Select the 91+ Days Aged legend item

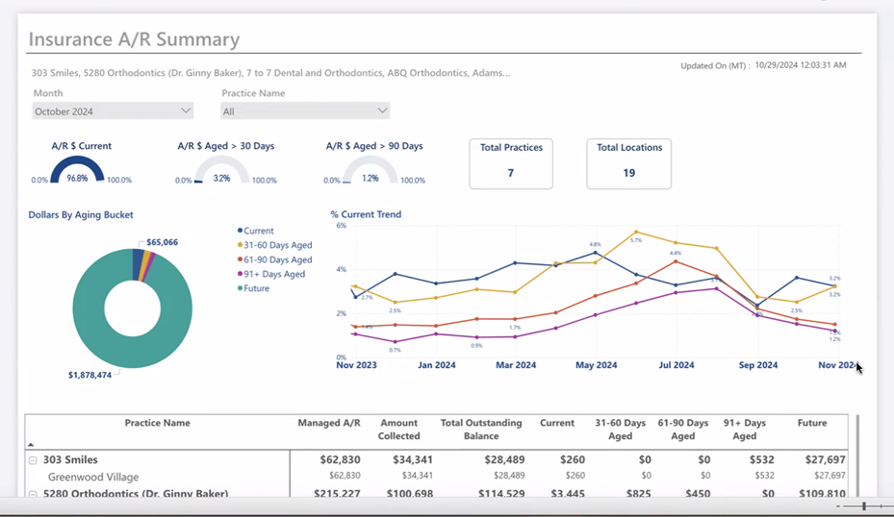[x=271, y=274]
